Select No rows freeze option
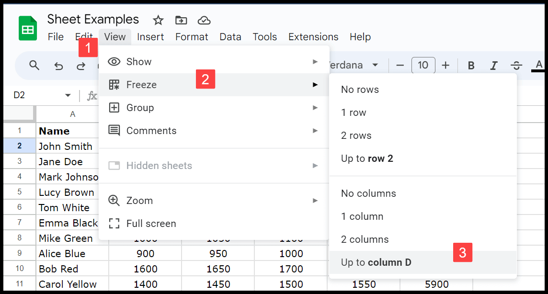The width and height of the screenshot is (548, 294). tap(423, 90)
